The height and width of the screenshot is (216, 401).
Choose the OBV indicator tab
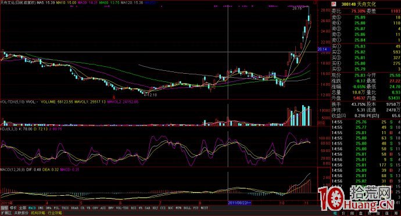point(95,208)
